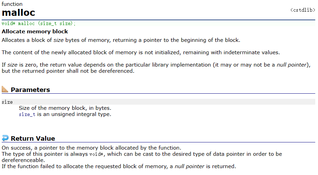Click the void* malloc prototype line
This screenshot has width=318, height=175.
pyautogui.click(x=39, y=23)
